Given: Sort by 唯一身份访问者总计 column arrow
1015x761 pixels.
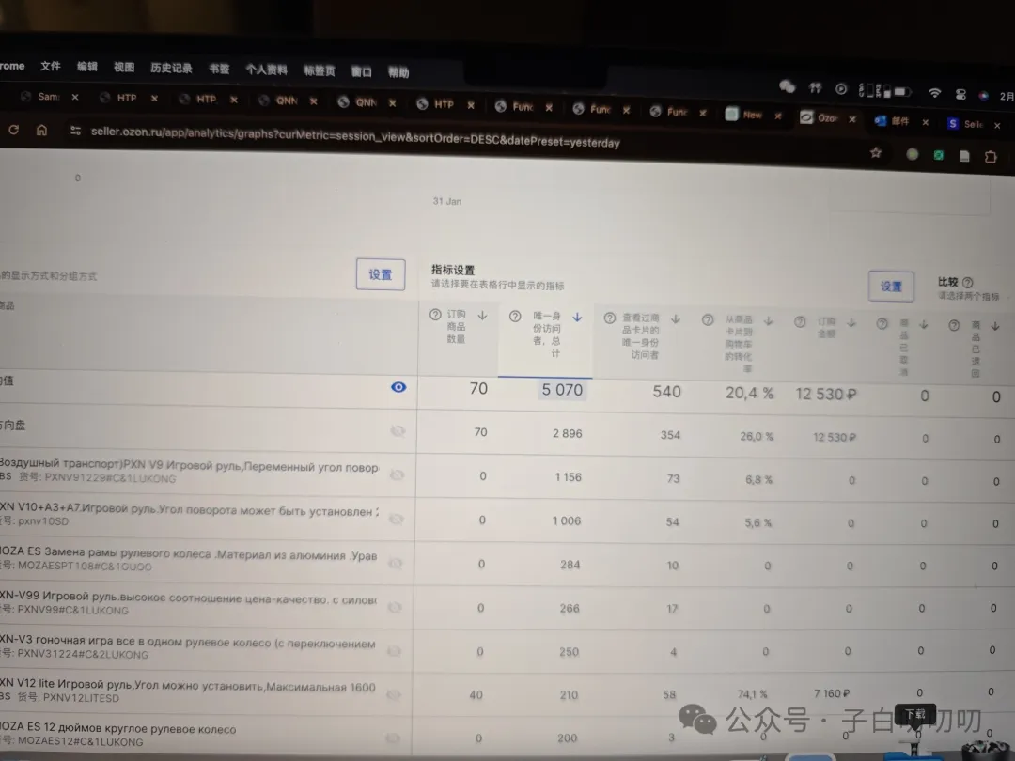Looking at the screenshot, I should [577, 318].
